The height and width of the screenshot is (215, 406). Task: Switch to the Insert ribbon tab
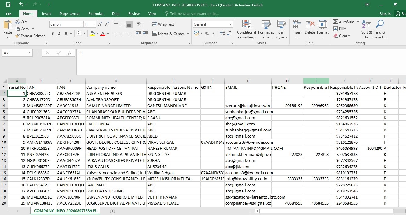point(46,14)
